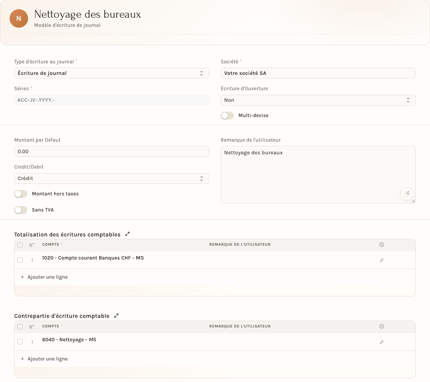
Task: Add a line to Contrepartie table
Action: pyautogui.click(x=44, y=359)
